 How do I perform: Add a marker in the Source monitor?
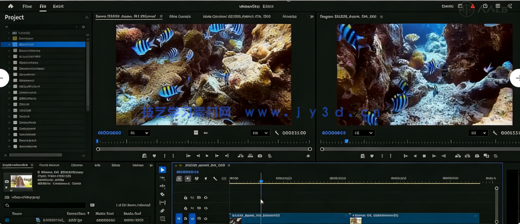point(154,156)
